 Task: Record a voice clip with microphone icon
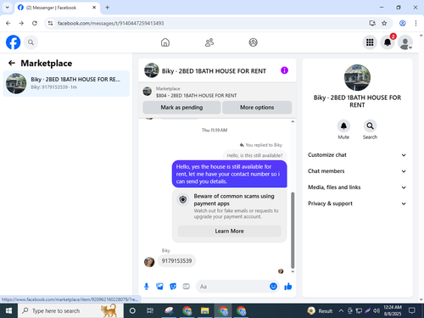(x=147, y=287)
